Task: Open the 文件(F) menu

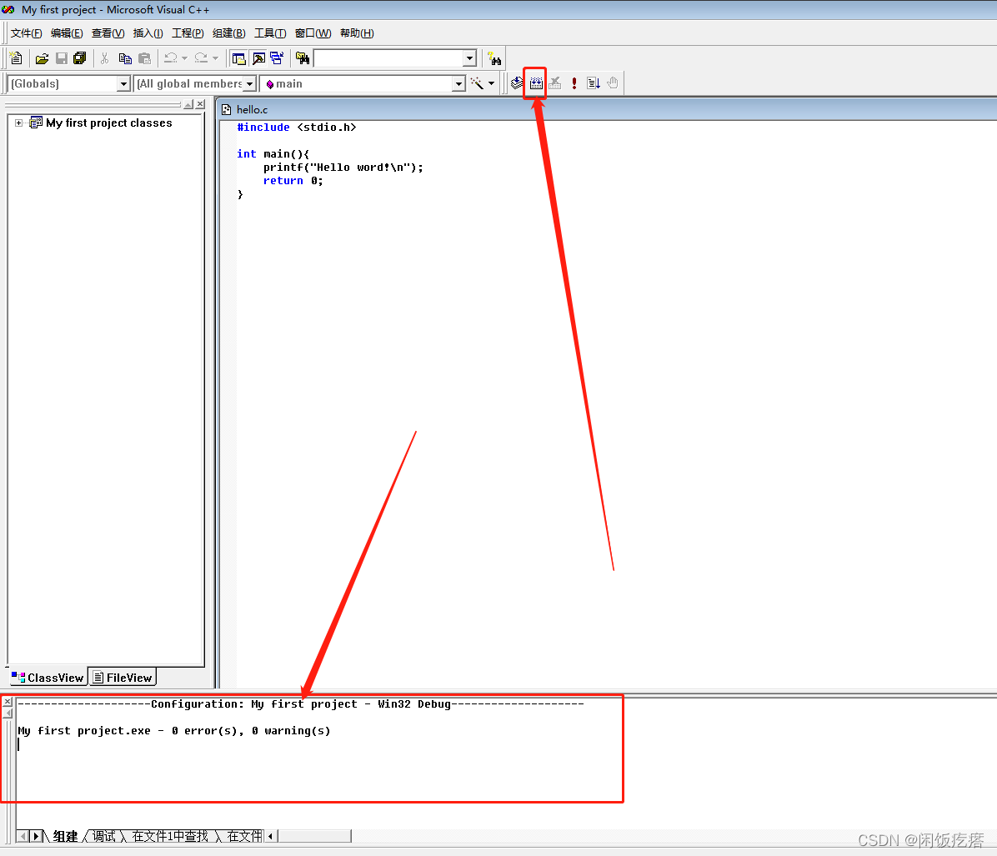Action: pyautogui.click(x=26, y=33)
